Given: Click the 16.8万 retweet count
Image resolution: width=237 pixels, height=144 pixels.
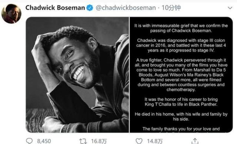Looking at the screenshot, I should tap(99, 141).
